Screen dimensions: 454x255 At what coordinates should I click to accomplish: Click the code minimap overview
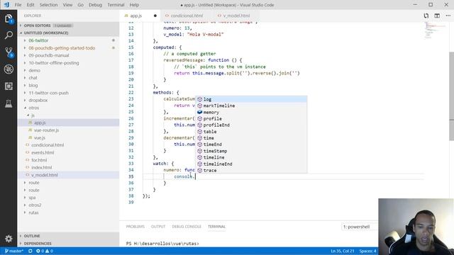point(436,30)
